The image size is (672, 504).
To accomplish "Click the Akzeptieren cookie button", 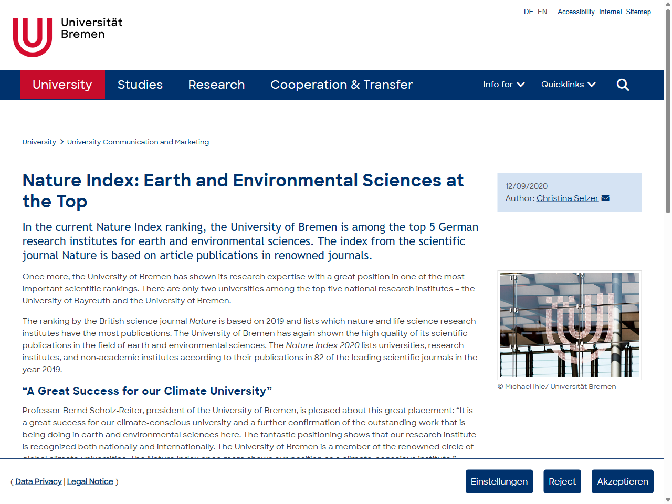I will [623, 481].
